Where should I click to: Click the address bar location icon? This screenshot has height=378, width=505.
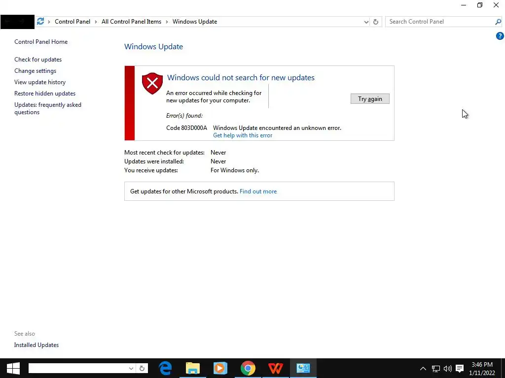click(x=40, y=22)
